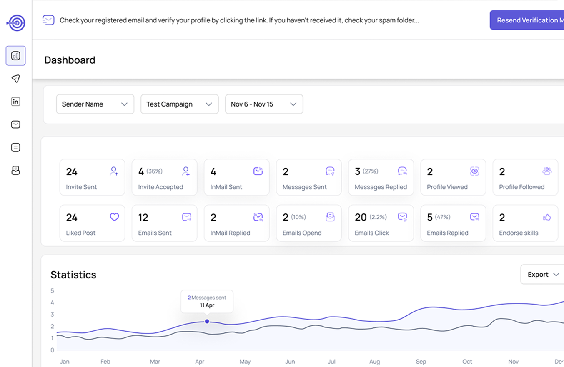Viewport: 564px width, 367px height.
Task: Click the message list sidebar icon
Action: click(16, 147)
